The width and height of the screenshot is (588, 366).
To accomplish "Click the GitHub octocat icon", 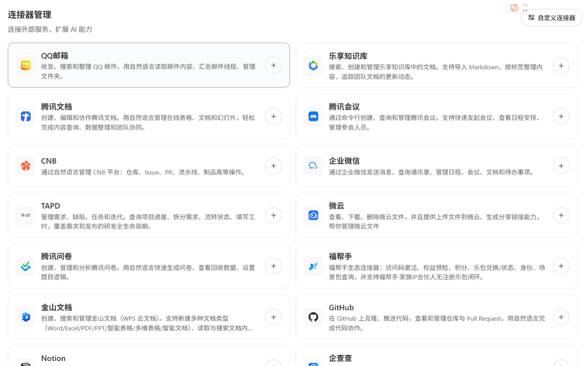I will click(x=313, y=317).
